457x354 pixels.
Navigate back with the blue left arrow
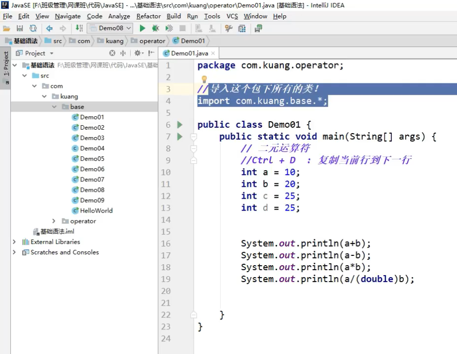point(49,29)
